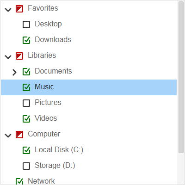Uncheck the Local Disk (C:) checkbox
The image size is (185, 185).
26,150
